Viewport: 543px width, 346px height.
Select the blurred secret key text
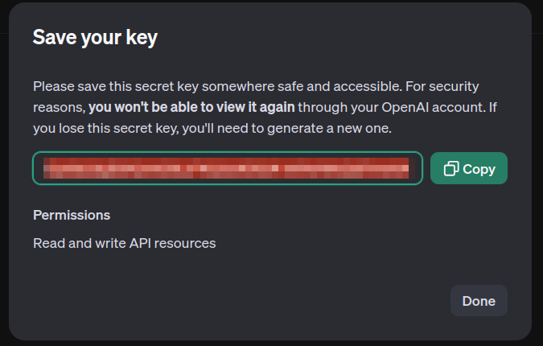point(225,167)
